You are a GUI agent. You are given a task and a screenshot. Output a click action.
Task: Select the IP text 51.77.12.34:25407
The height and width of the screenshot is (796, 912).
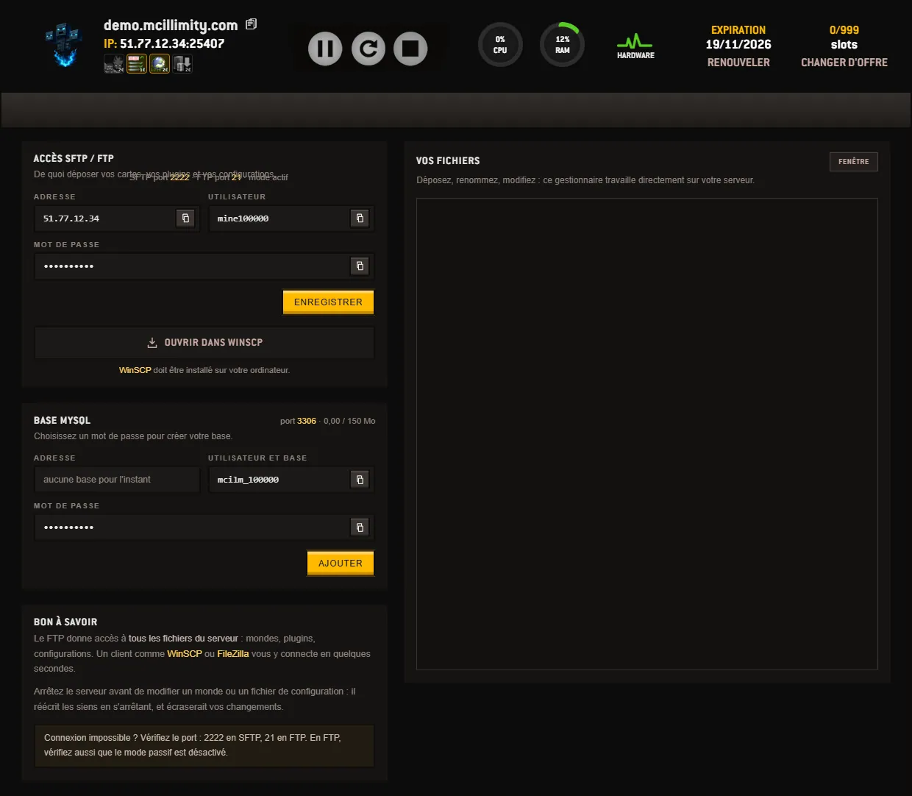click(172, 43)
